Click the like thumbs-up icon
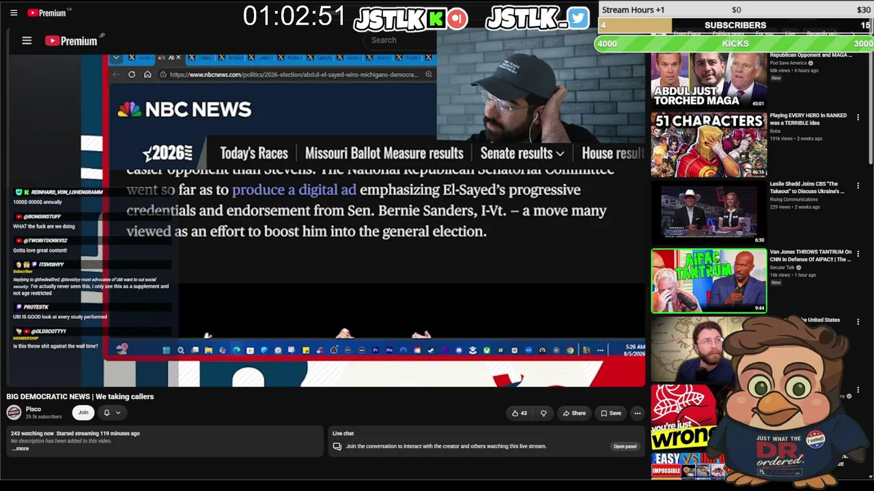 click(515, 413)
